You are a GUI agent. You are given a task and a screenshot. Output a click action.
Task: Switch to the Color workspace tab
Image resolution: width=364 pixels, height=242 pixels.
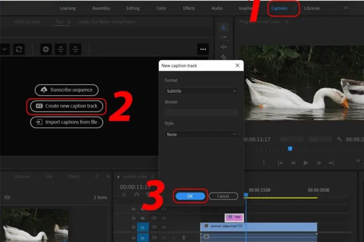[x=161, y=8]
